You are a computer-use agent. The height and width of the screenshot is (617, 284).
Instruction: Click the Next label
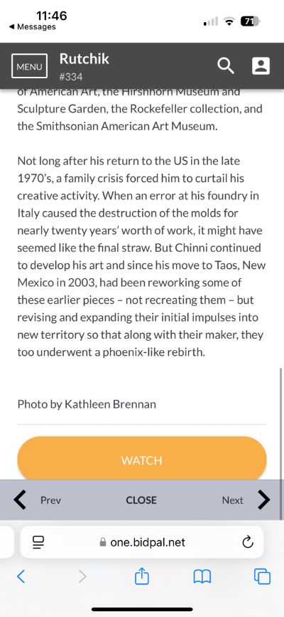click(233, 500)
